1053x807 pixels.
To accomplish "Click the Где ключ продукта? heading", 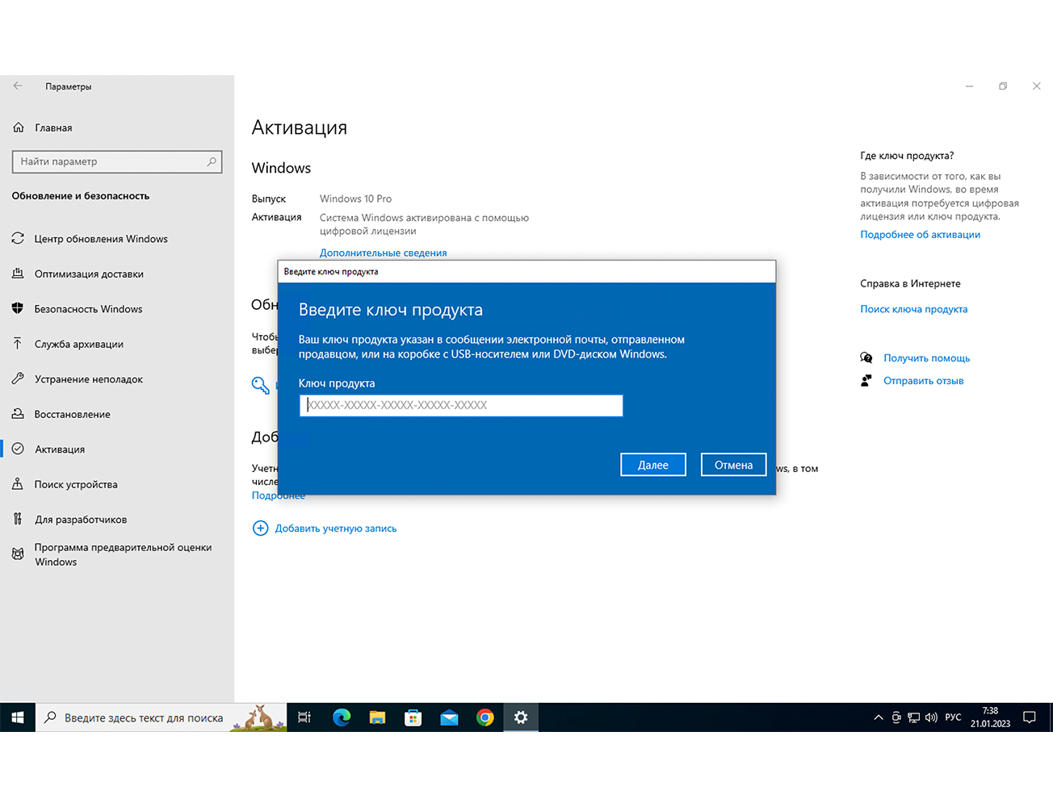I will (x=907, y=156).
